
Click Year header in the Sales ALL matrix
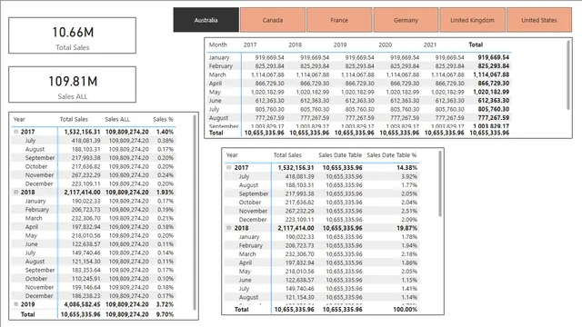click(19, 119)
